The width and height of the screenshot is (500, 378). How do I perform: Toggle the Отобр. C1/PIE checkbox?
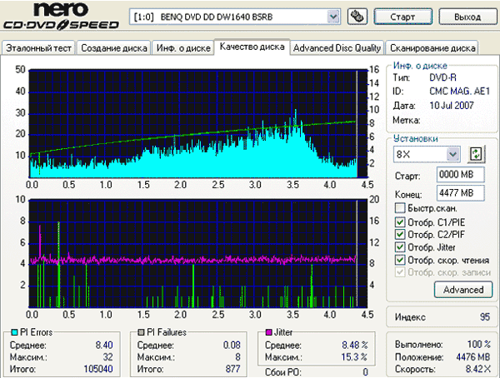[400, 221]
